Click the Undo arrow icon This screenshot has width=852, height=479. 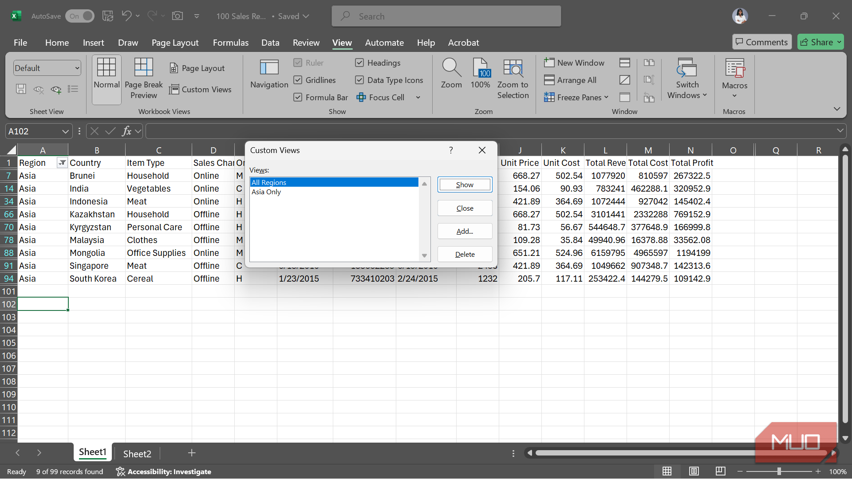tap(126, 16)
